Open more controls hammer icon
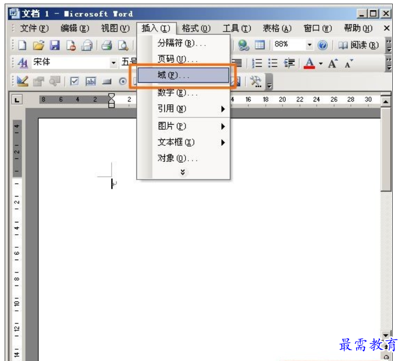The height and width of the screenshot is (361, 402). click(256, 82)
